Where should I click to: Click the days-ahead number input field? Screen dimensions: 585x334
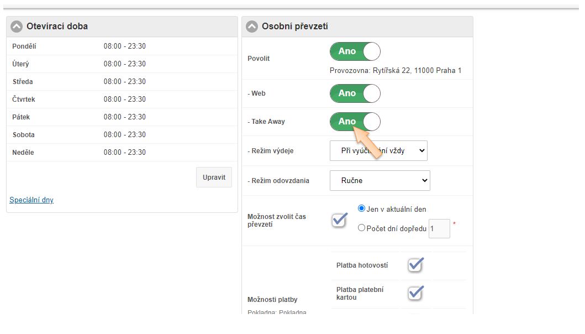pyautogui.click(x=439, y=228)
